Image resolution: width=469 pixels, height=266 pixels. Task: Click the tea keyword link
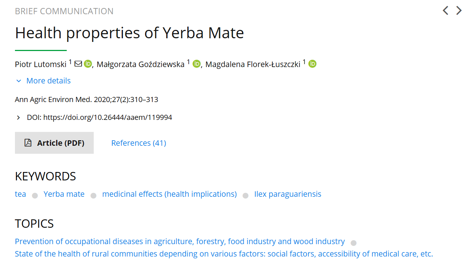[x=20, y=194]
